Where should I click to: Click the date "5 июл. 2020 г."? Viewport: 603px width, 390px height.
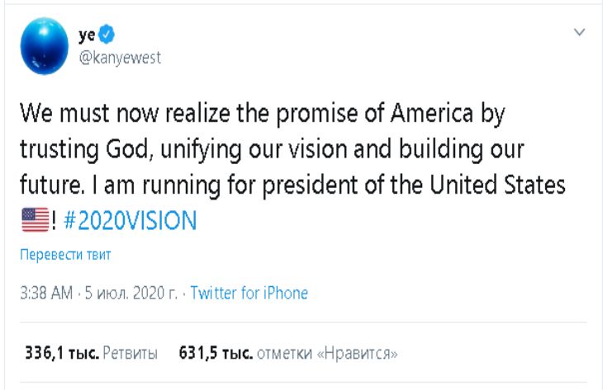131,293
